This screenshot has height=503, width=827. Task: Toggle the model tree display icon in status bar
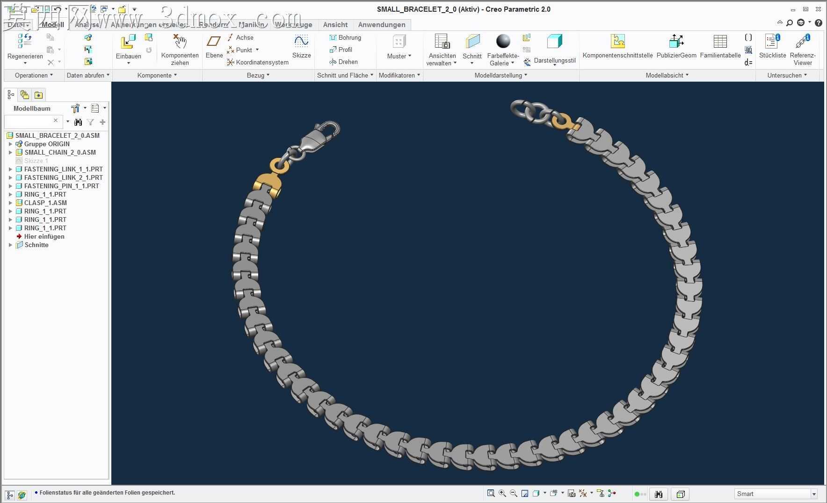coord(10,495)
